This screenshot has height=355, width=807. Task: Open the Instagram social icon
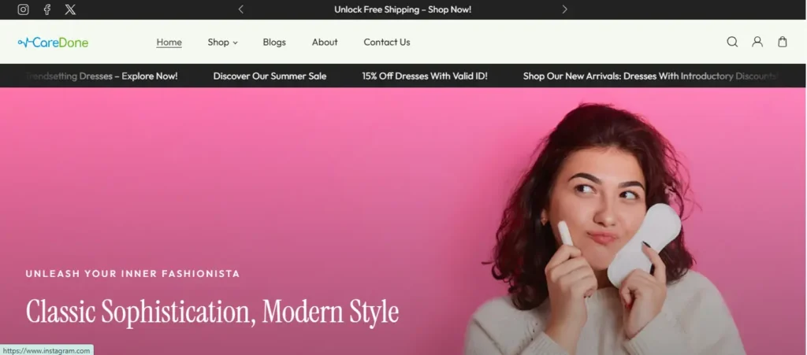[x=23, y=9]
